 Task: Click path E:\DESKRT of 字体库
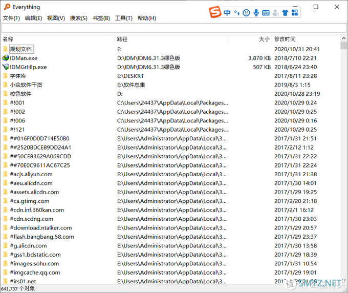pos(130,76)
